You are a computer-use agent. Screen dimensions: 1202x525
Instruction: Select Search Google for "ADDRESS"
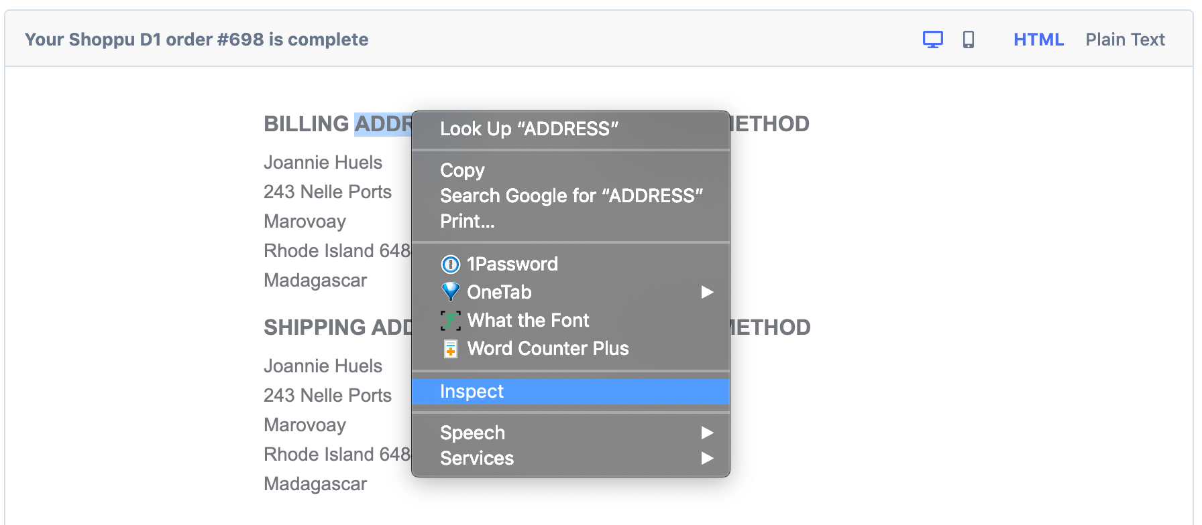[571, 196]
